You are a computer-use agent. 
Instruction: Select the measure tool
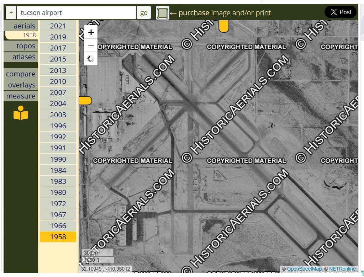pos(21,96)
